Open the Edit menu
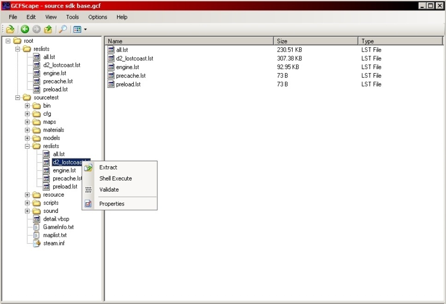This screenshot has width=446, height=304. click(31, 17)
